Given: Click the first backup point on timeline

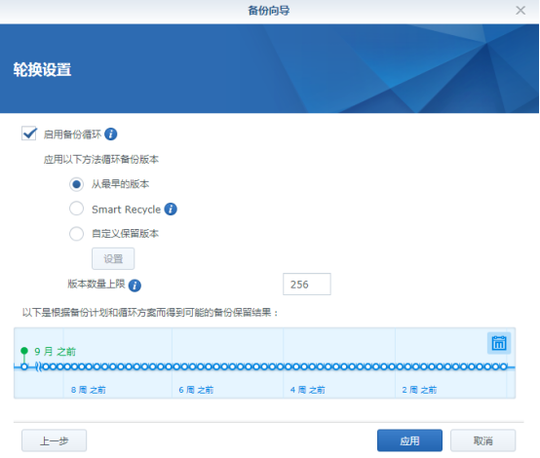Looking at the screenshot, I should (x=24, y=366).
